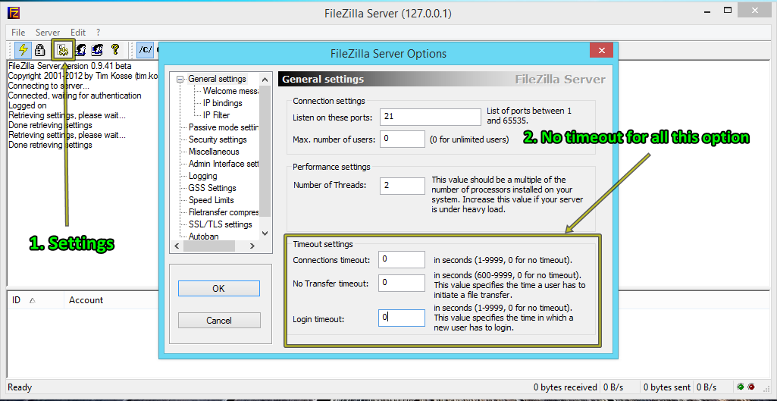Collapse the General settings tree node
Viewport: 777px width, 401px height.
pyautogui.click(x=180, y=80)
